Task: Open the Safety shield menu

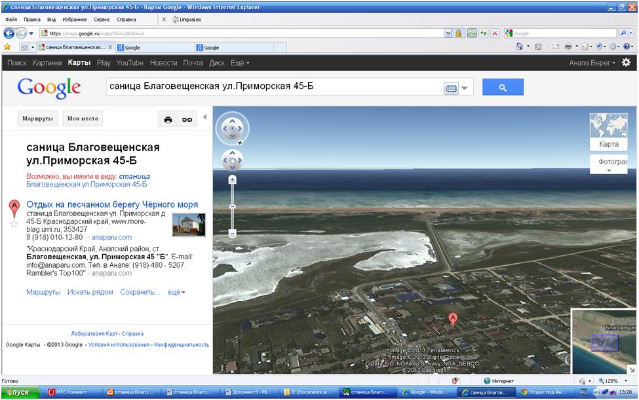Action: (x=600, y=46)
